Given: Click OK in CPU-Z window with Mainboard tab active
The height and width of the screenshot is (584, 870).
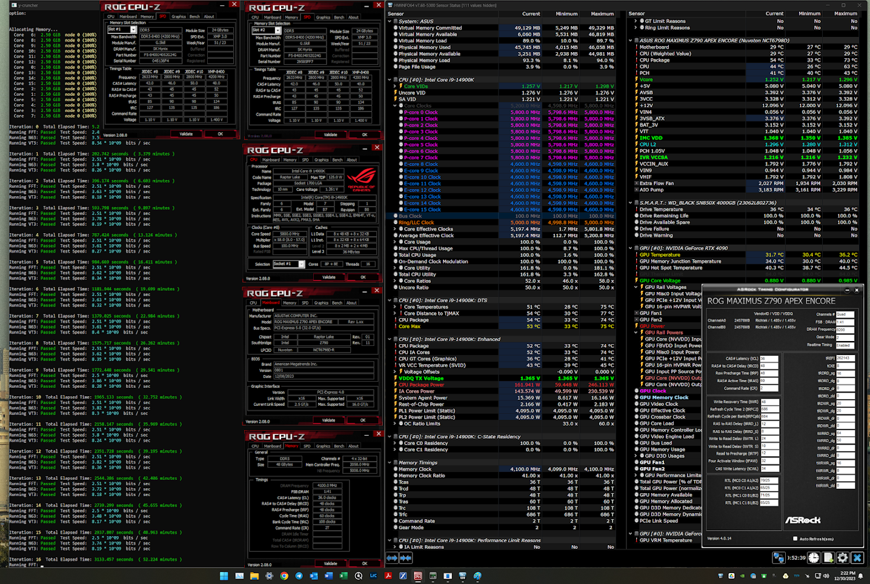Looking at the screenshot, I should (x=363, y=420).
